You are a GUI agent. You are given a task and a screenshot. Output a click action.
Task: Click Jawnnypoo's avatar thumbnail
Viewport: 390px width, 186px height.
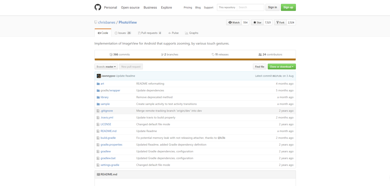pos(99,76)
